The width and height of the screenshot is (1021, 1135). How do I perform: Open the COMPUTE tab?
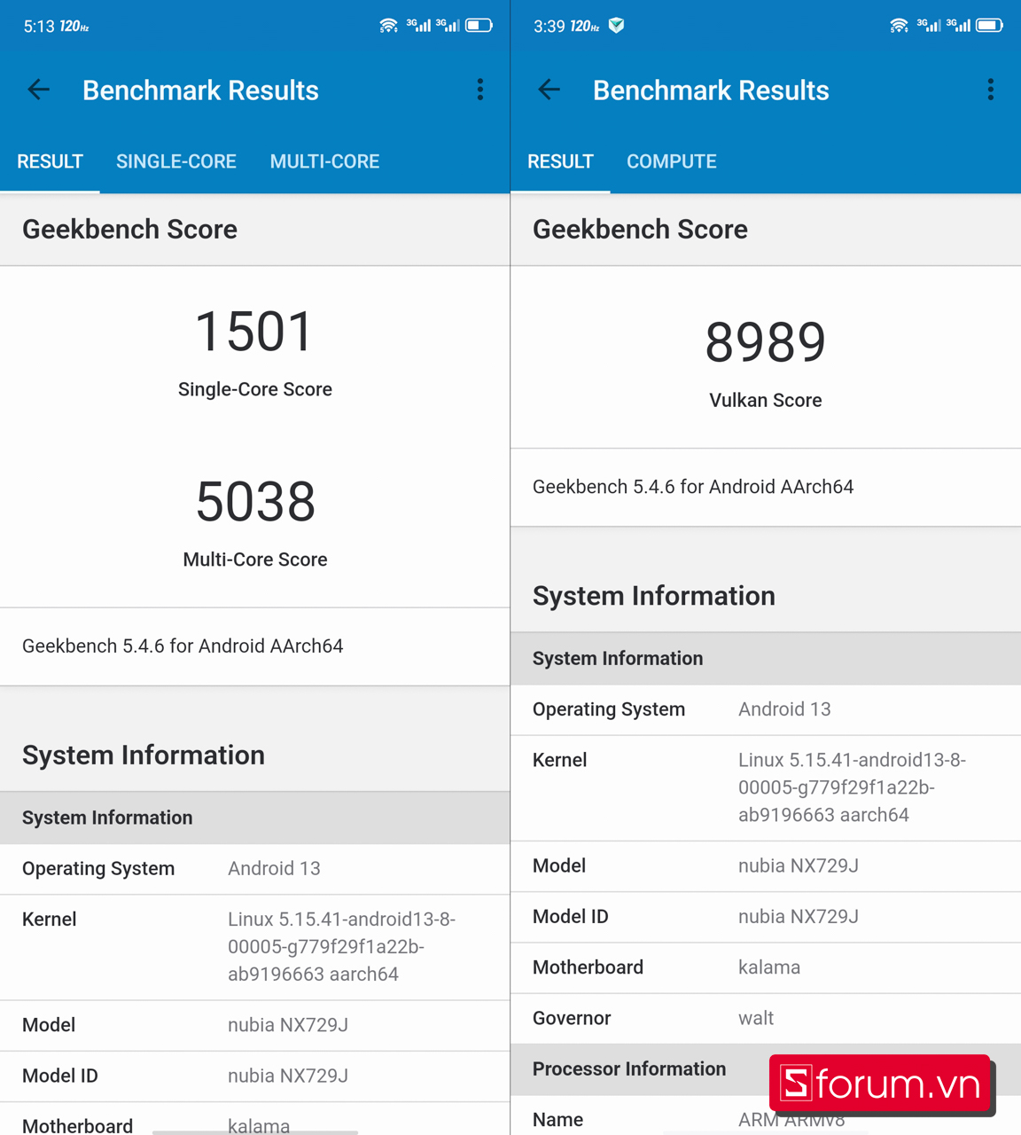(x=672, y=161)
